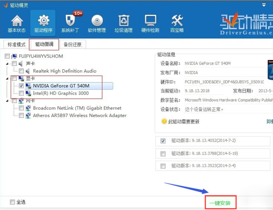Click icon beside Atheros AR5B97 Wireless Adapter
The image size is (273, 210).
(x=28, y=115)
